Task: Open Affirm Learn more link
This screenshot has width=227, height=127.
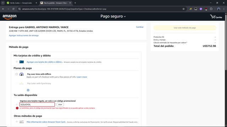Action: tap(82, 77)
